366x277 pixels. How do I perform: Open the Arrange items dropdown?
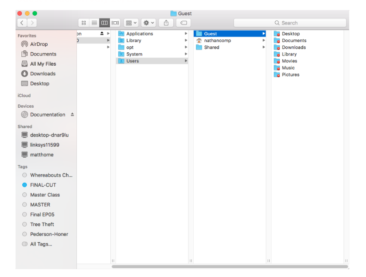(131, 23)
